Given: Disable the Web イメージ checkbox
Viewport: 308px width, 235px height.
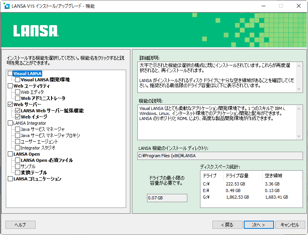Looking at the screenshot, I should tap(17, 117).
